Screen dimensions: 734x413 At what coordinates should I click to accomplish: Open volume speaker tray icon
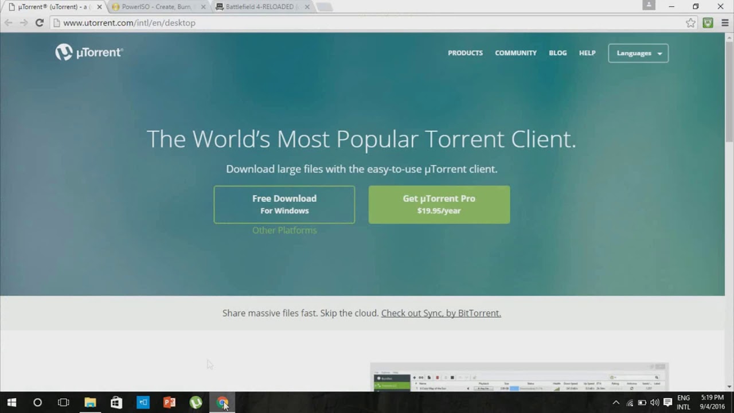coord(655,403)
